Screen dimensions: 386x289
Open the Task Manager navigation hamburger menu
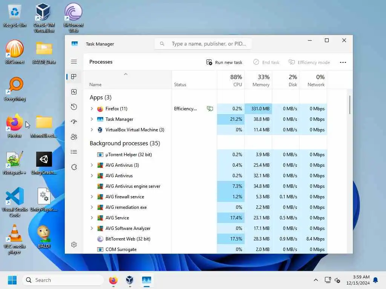(x=74, y=62)
